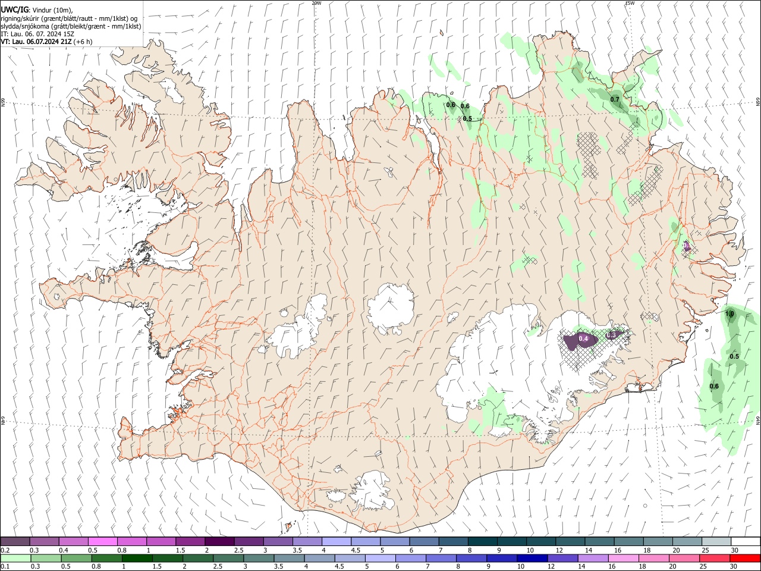Click the 0.6 value in the offshore eastern rain band

pos(714,386)
